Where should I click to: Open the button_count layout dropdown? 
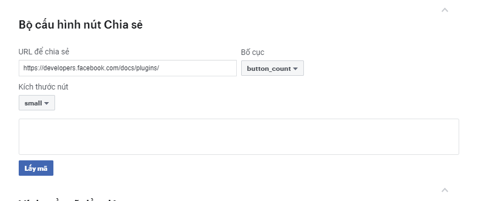273,68
